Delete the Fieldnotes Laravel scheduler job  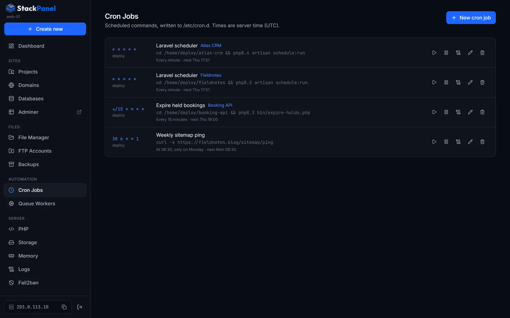coord(482,82)
